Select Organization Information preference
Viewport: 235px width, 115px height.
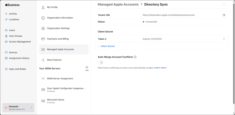(64, 18)
